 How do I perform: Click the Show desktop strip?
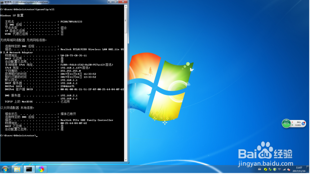point(308,170)
